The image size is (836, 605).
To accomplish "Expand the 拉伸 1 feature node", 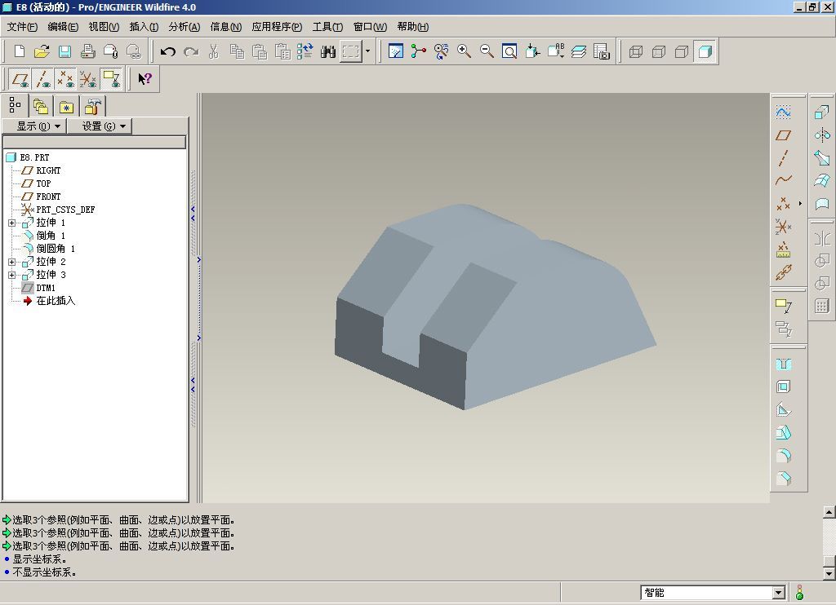I will 11,223.
